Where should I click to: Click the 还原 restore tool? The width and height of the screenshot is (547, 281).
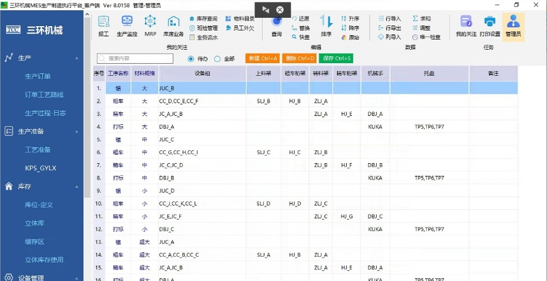pyautogui.click(x=301, y=18)
